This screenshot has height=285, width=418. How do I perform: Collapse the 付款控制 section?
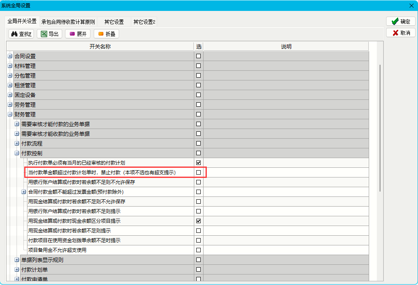pos(17,153)
